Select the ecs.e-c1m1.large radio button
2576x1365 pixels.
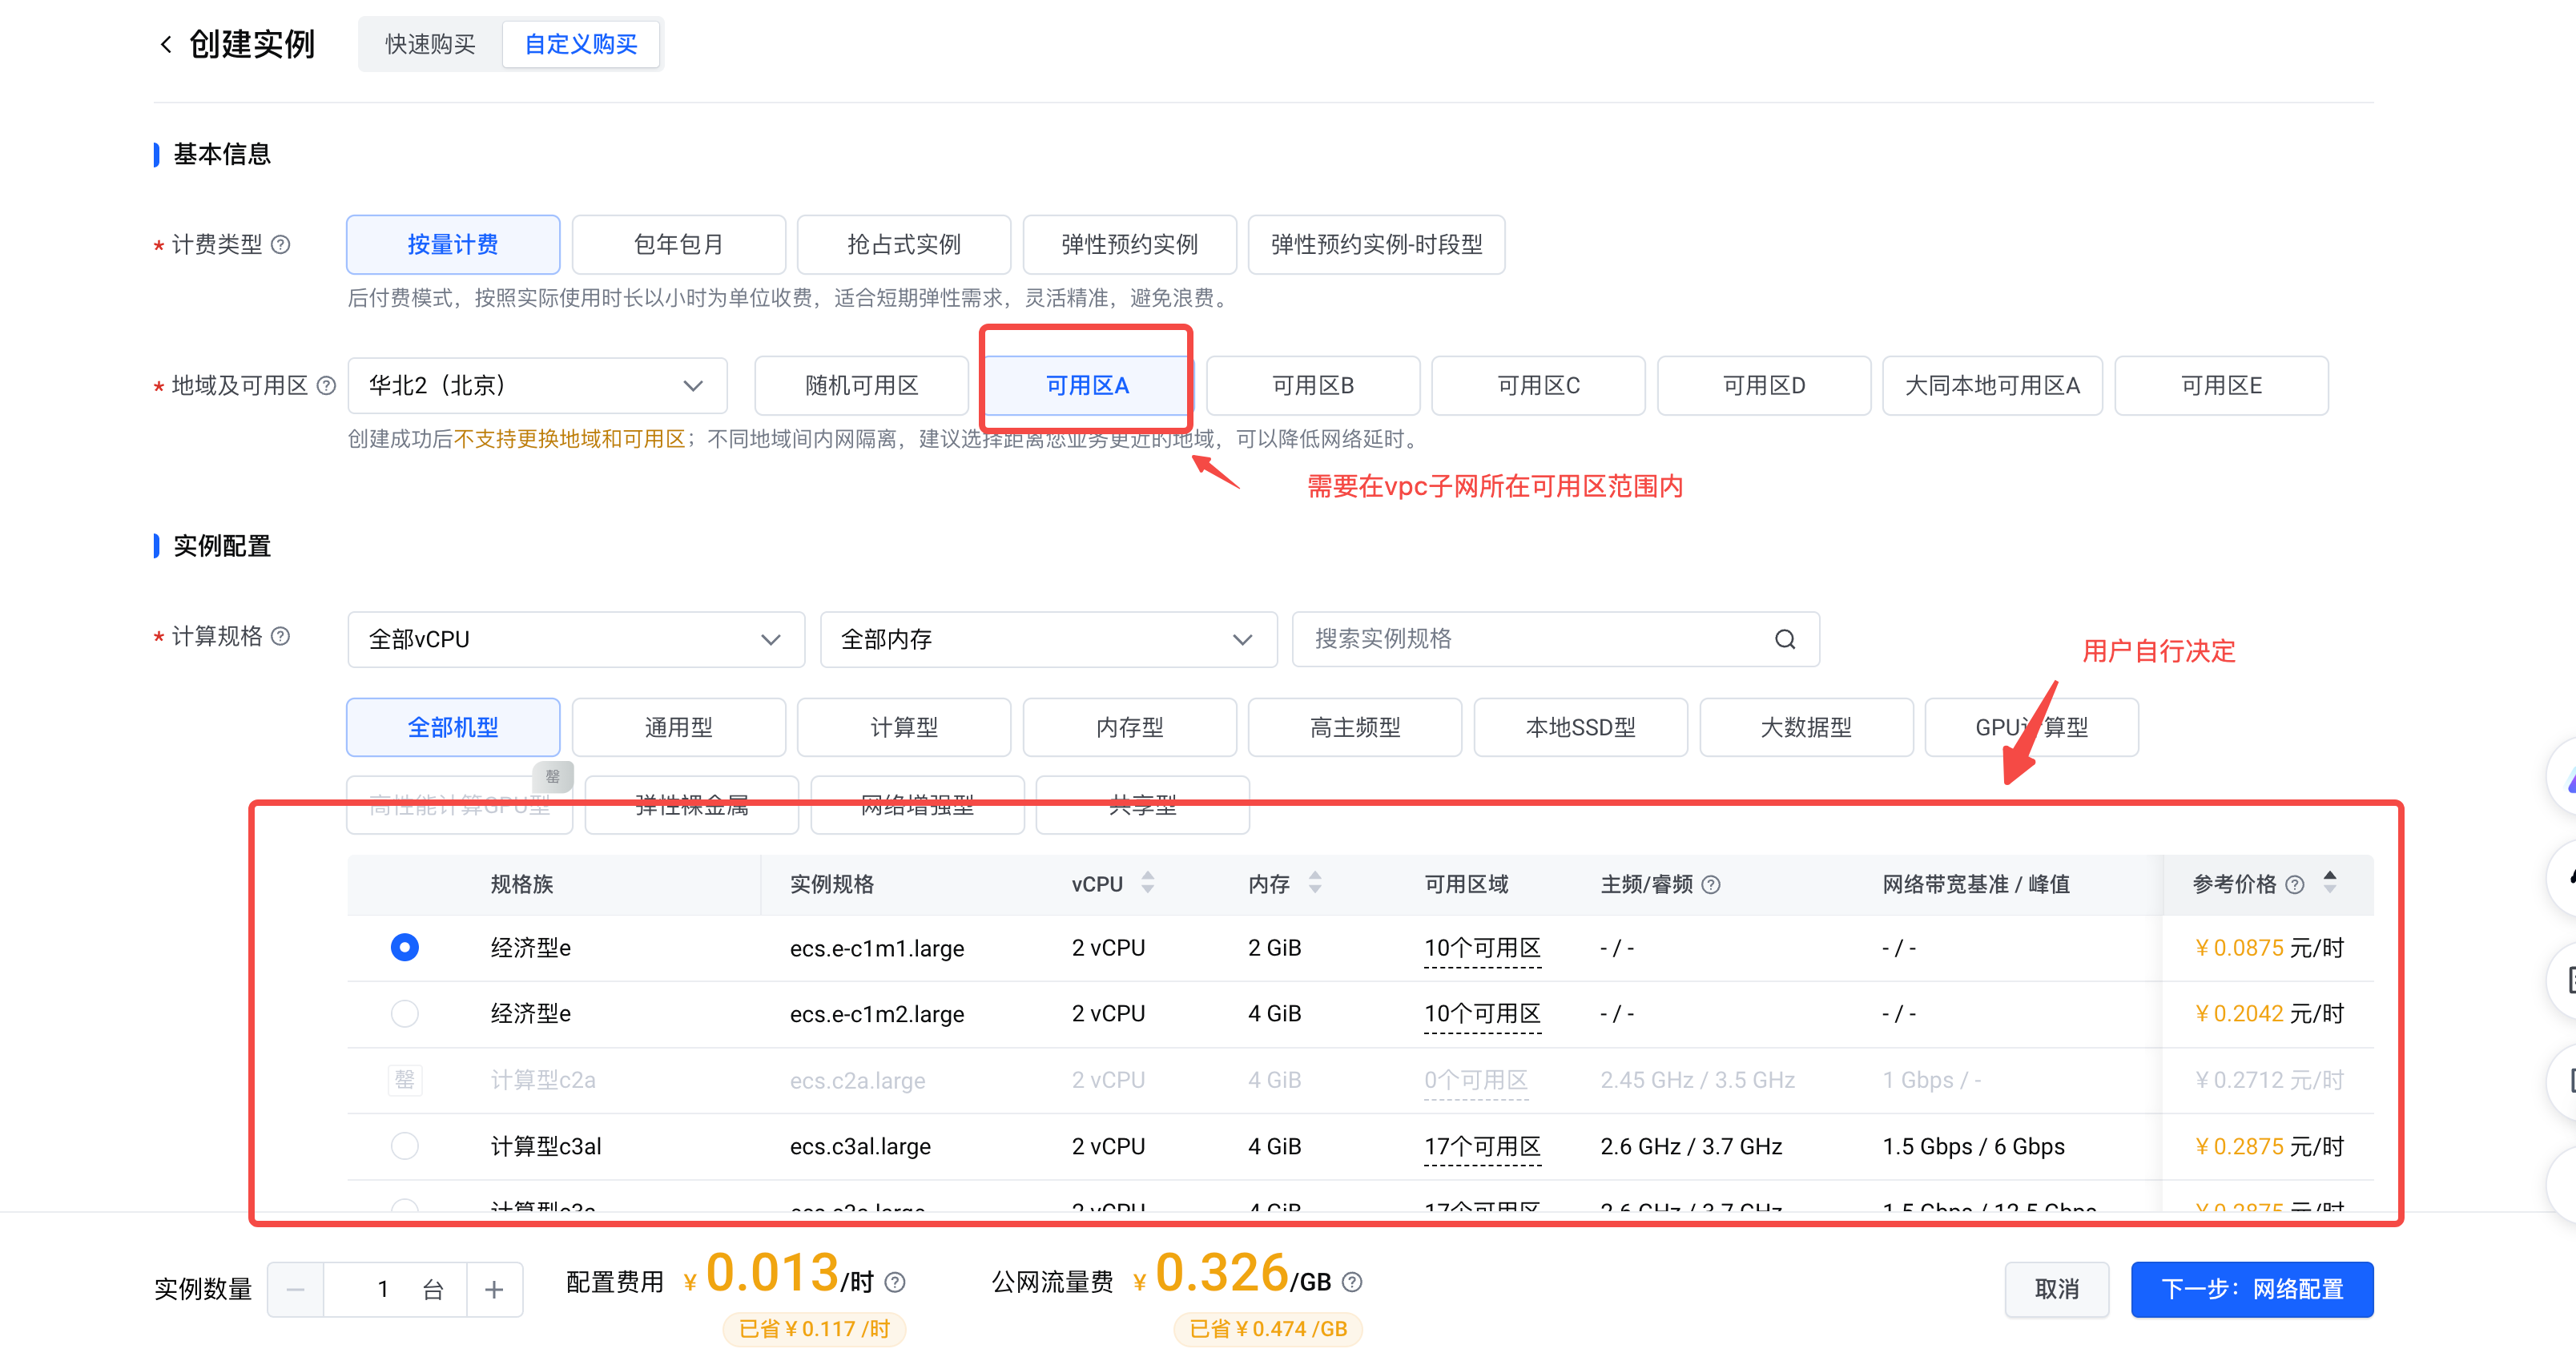[x=404, y=947]
